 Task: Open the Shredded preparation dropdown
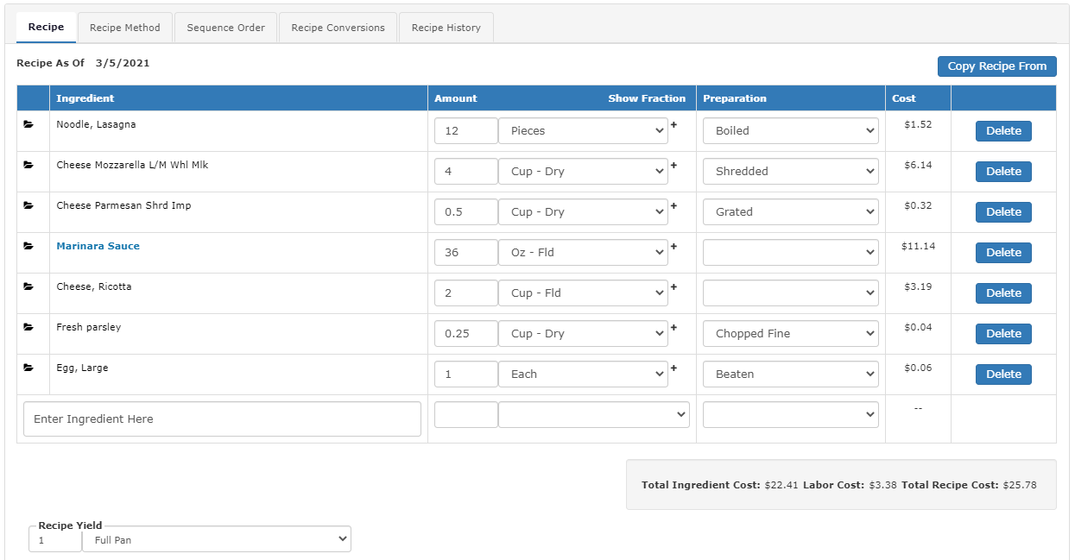(791, 172)
